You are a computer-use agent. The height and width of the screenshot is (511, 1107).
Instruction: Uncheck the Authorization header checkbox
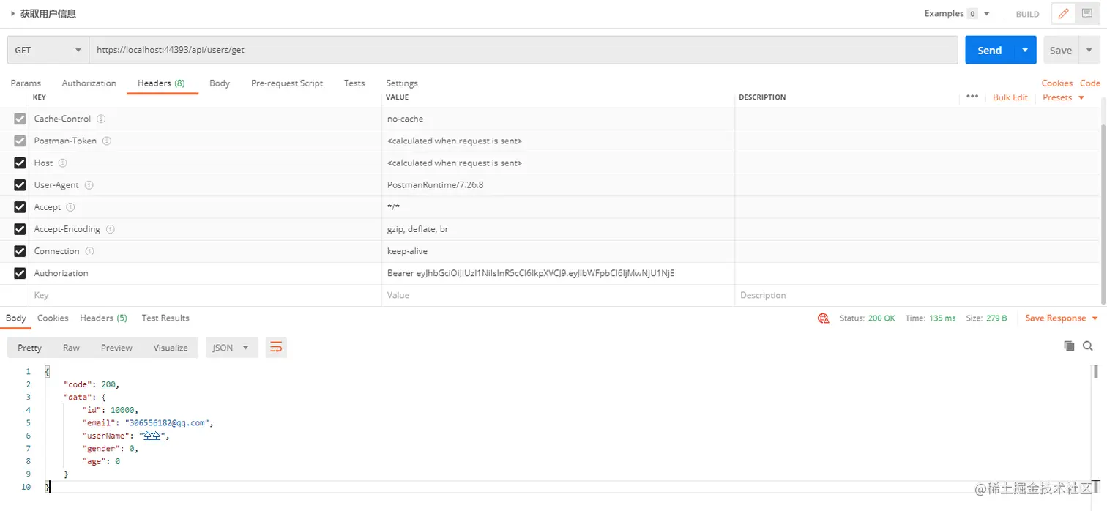point(20,273)
